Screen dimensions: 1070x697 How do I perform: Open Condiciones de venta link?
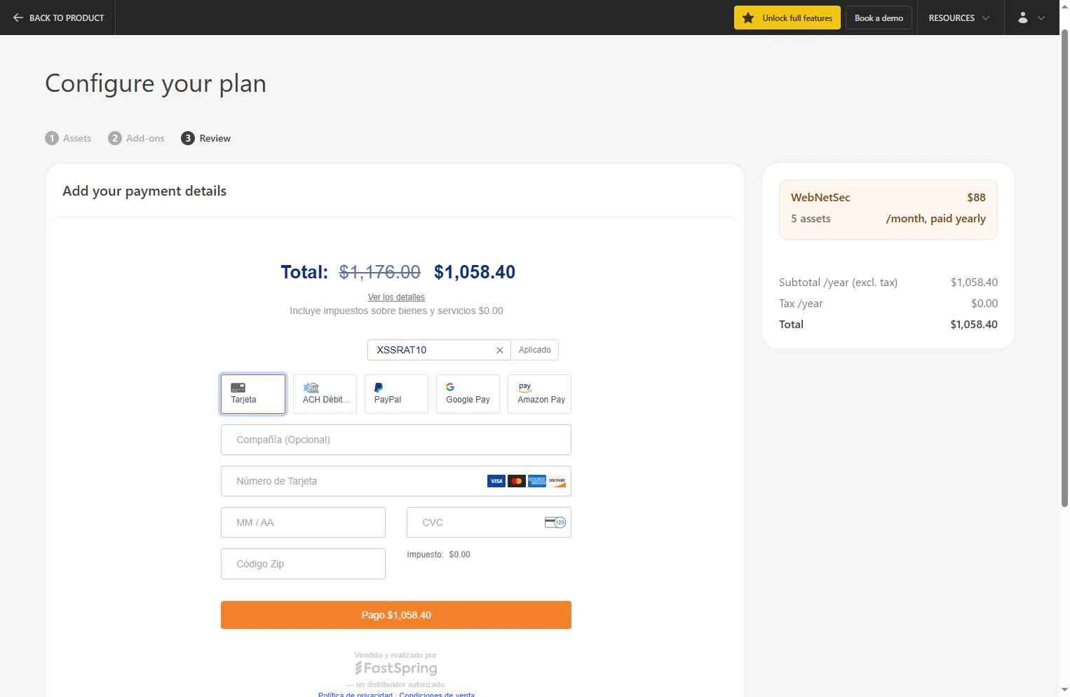pyautogui.click(x=437, y=694)
